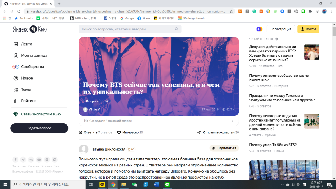Click the Справка footer link

33,166
